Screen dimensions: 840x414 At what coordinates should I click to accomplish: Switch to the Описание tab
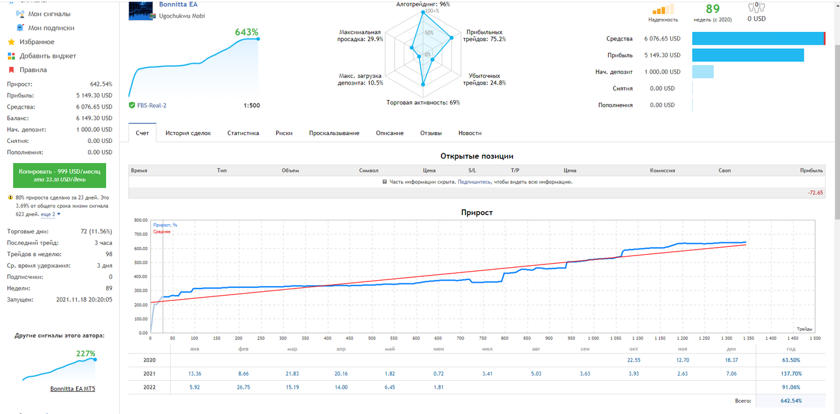tap(389, 133)
